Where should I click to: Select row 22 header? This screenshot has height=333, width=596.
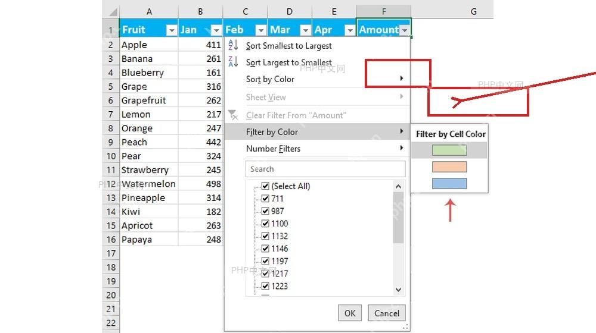pyautogui.click(x=111, y=323)
